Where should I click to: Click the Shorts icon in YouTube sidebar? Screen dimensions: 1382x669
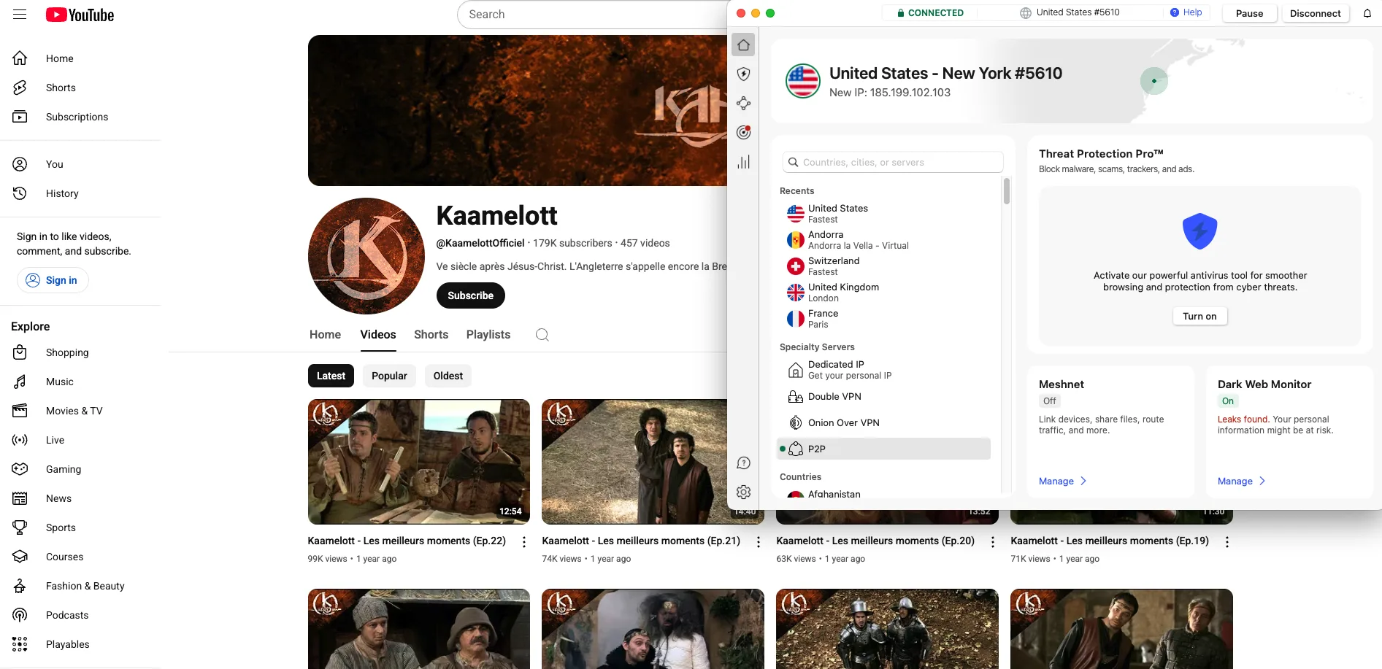pos(20,88)
